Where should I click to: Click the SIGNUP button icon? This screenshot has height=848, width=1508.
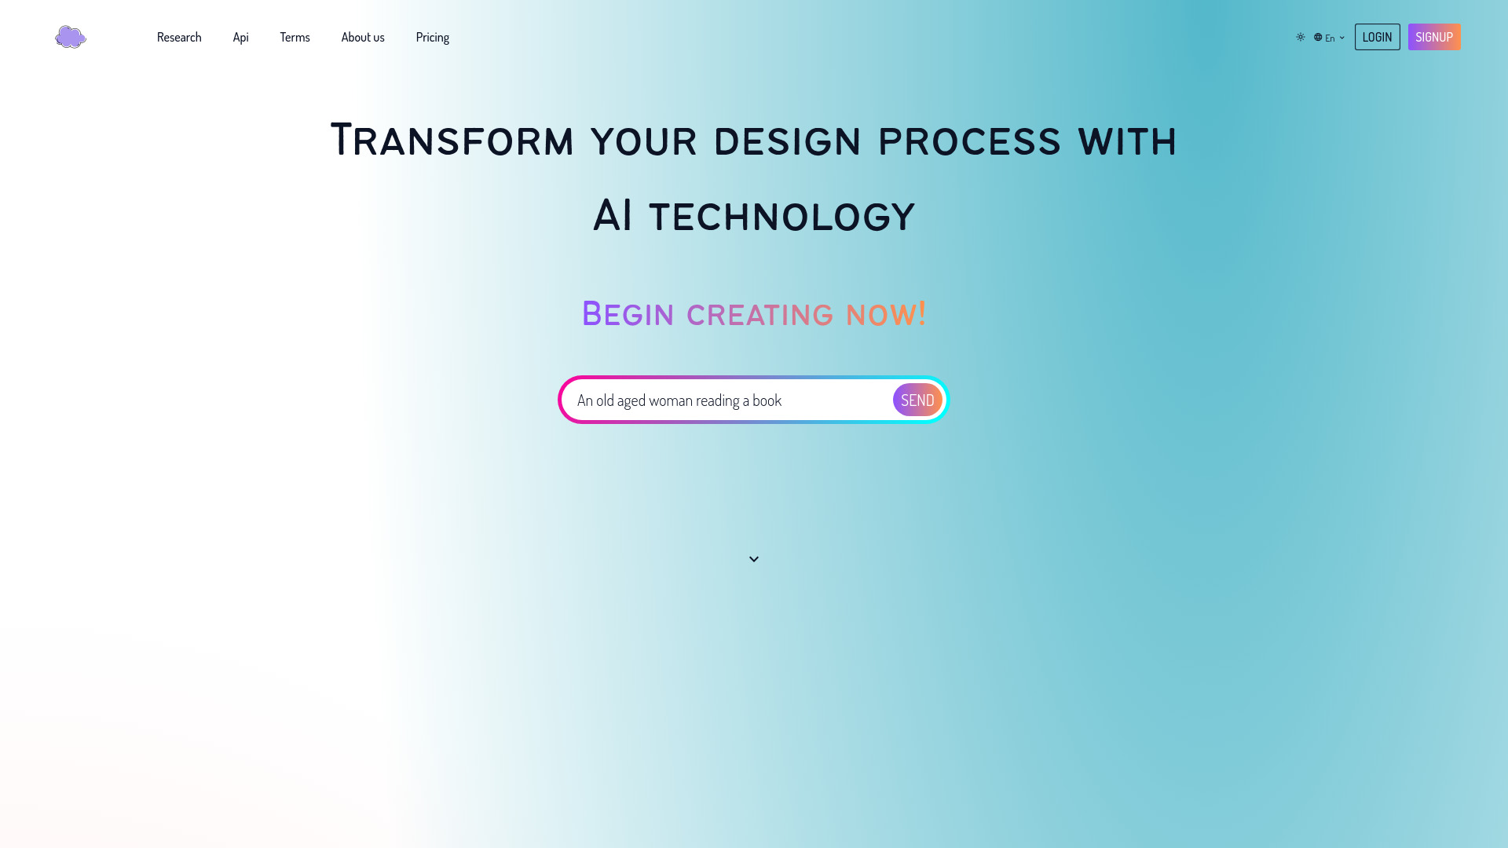coord(1434,36)
